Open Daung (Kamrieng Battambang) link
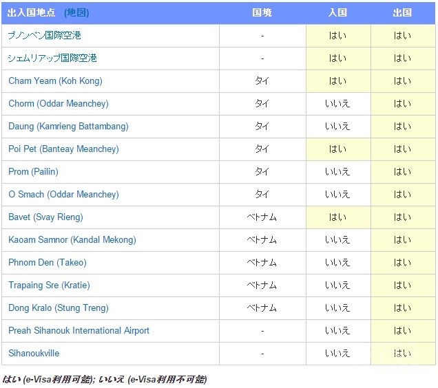Image resolution: width=438 pixels, height=388 pixels. [x=68, y=127]
